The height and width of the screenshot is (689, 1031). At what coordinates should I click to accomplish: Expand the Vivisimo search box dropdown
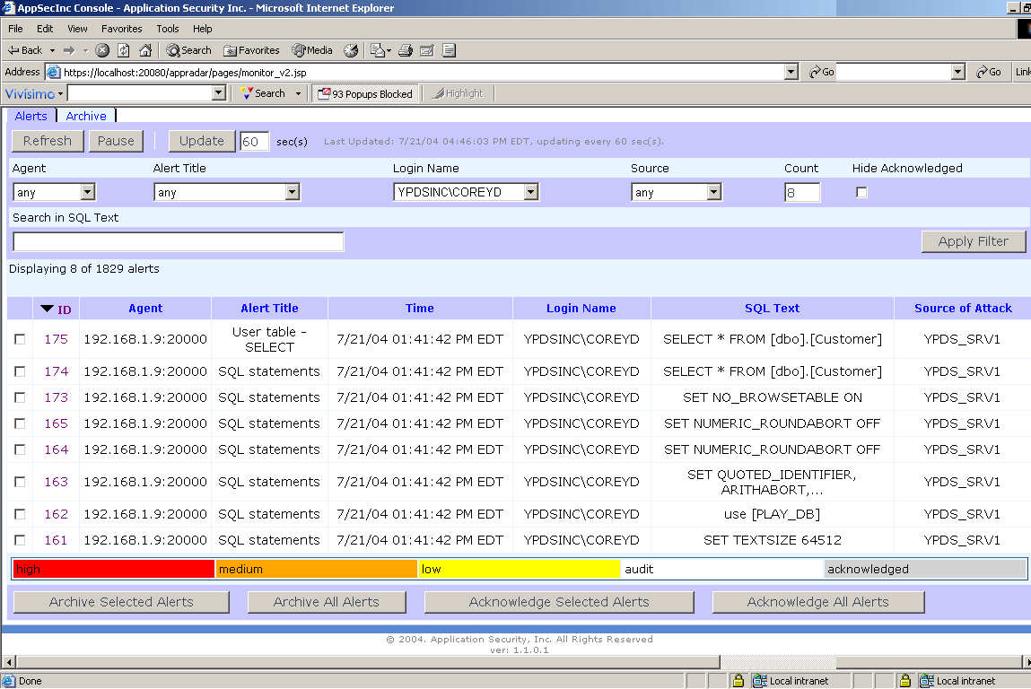pos(220,93)
